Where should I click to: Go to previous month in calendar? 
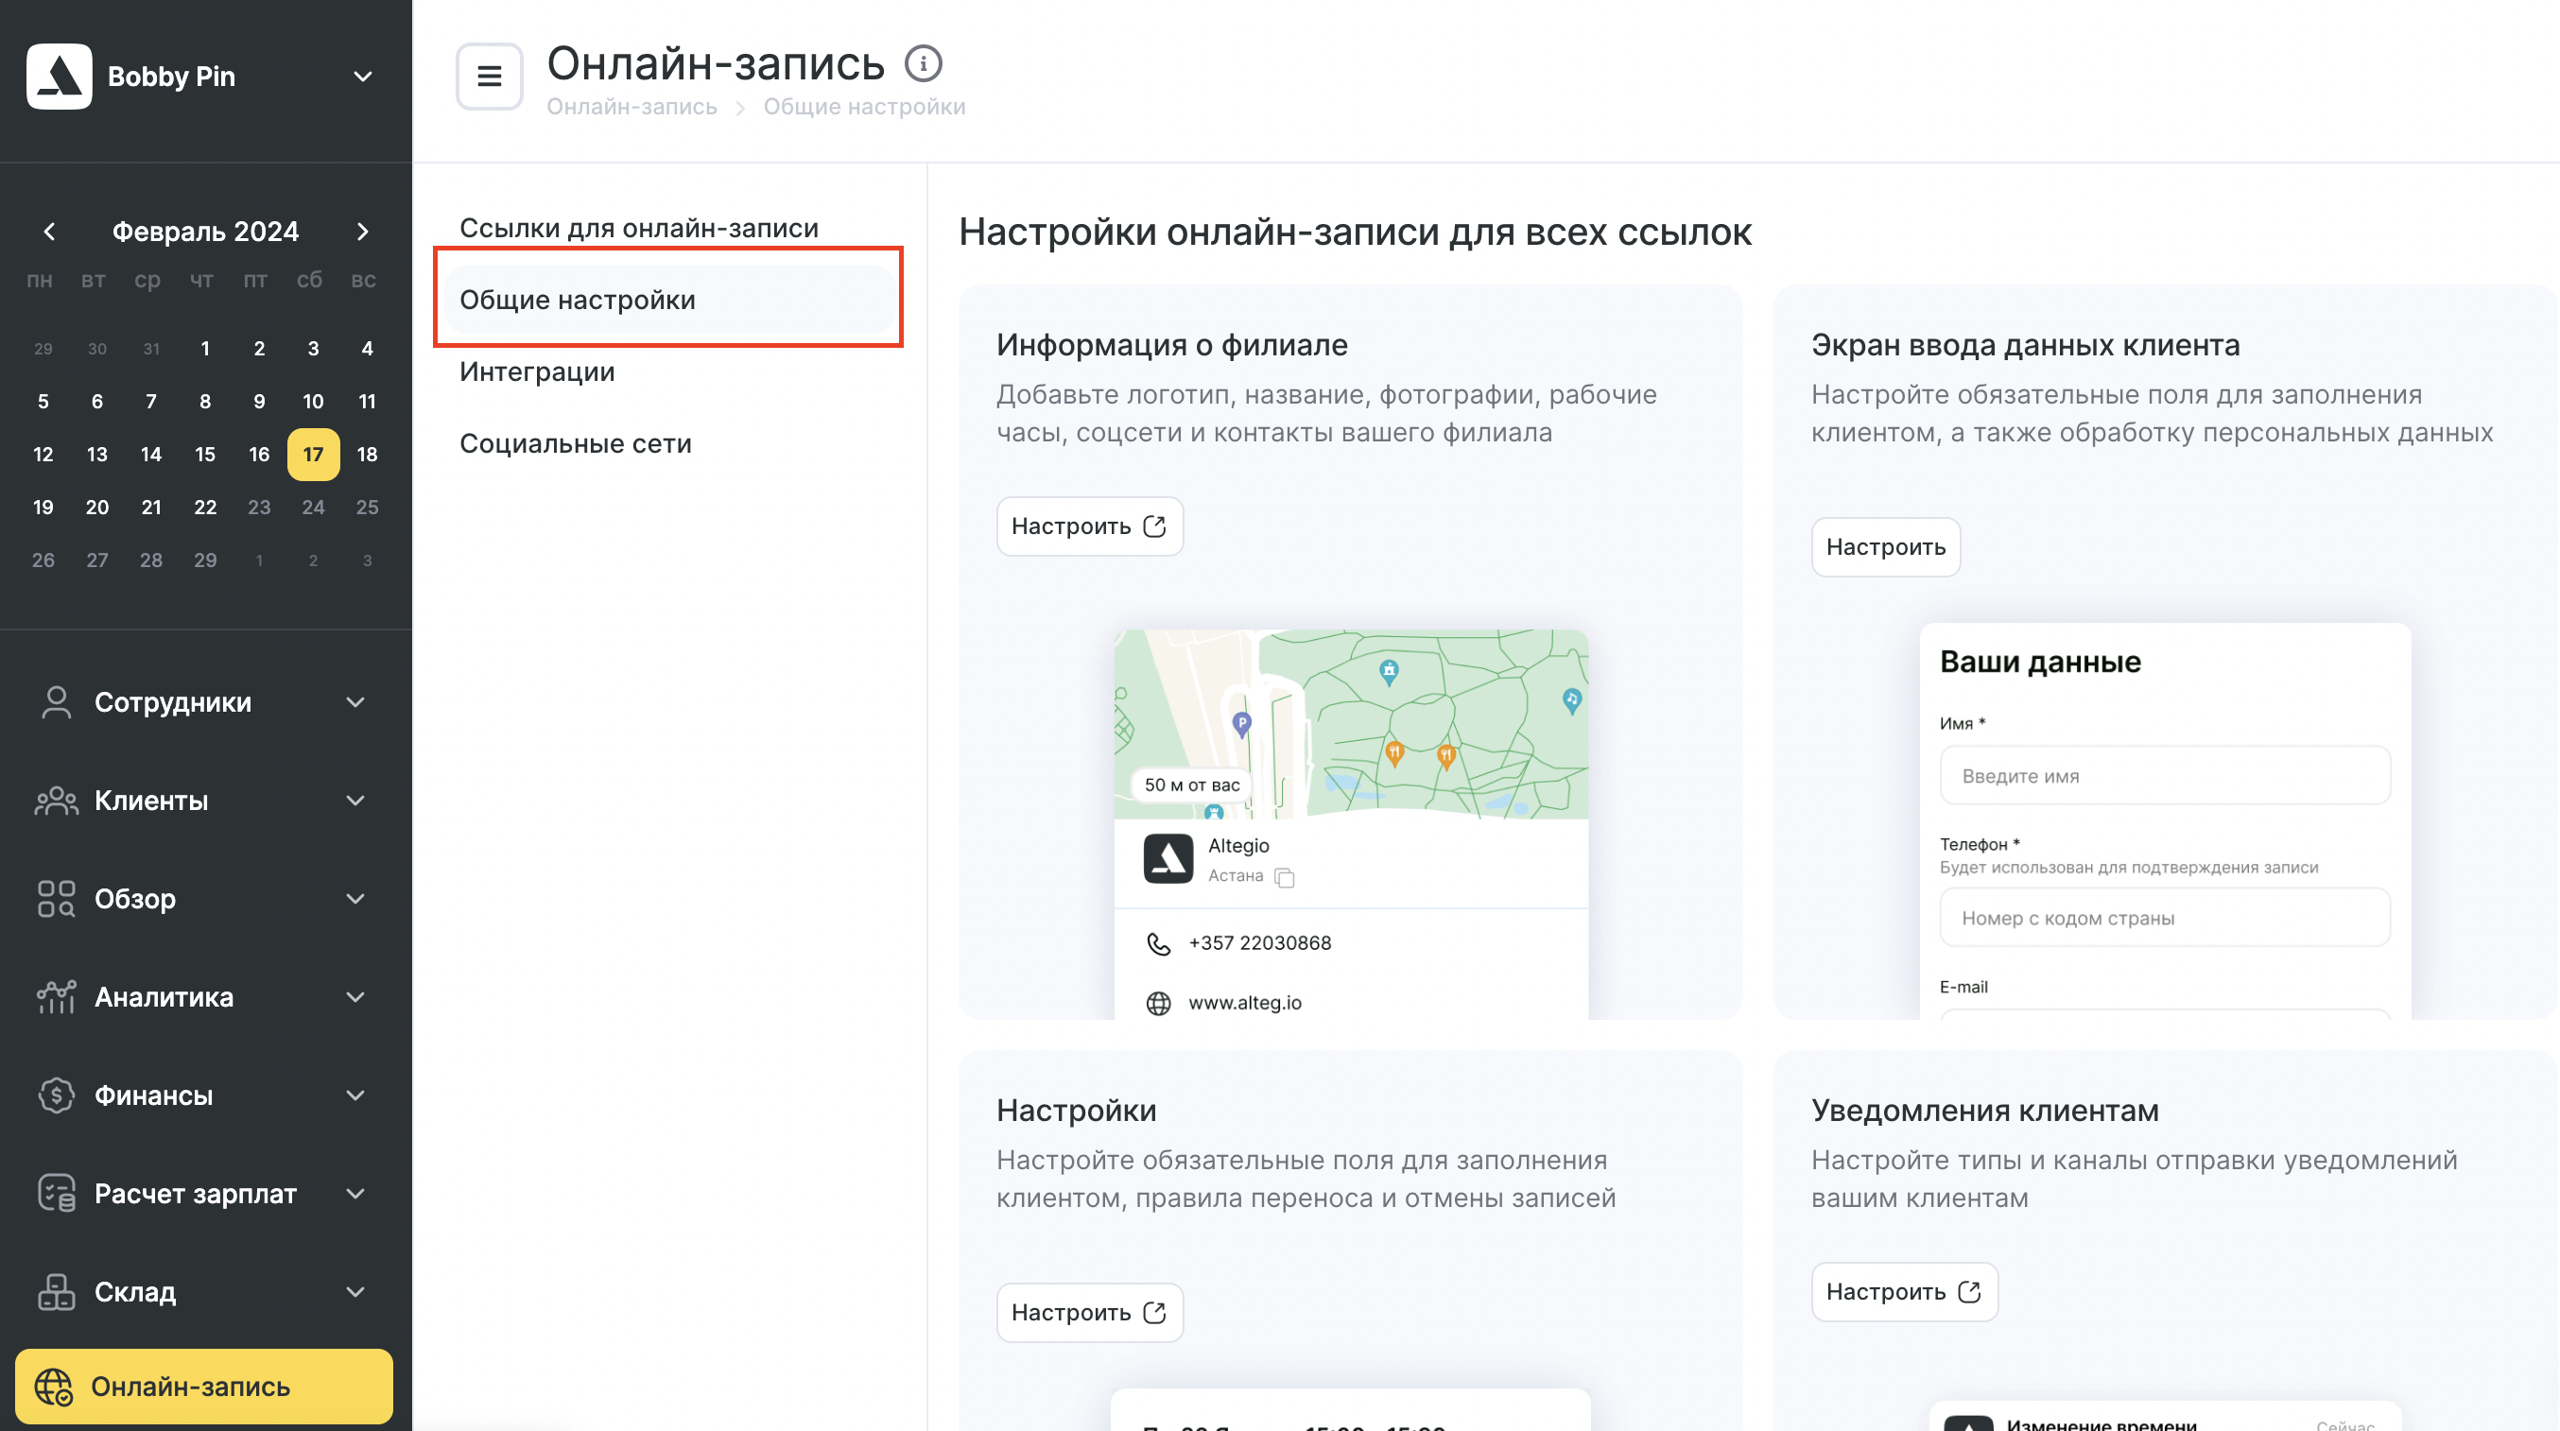tap(49, 232)
